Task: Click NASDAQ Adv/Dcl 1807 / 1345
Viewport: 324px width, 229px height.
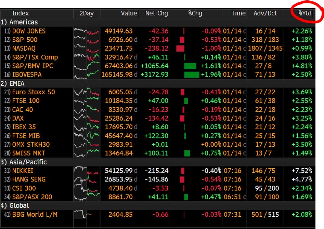Action: point(265,48)
